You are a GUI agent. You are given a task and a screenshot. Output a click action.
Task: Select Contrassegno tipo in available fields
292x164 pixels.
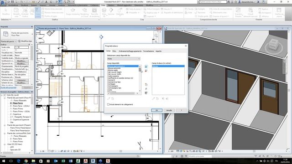click(115, 88)
